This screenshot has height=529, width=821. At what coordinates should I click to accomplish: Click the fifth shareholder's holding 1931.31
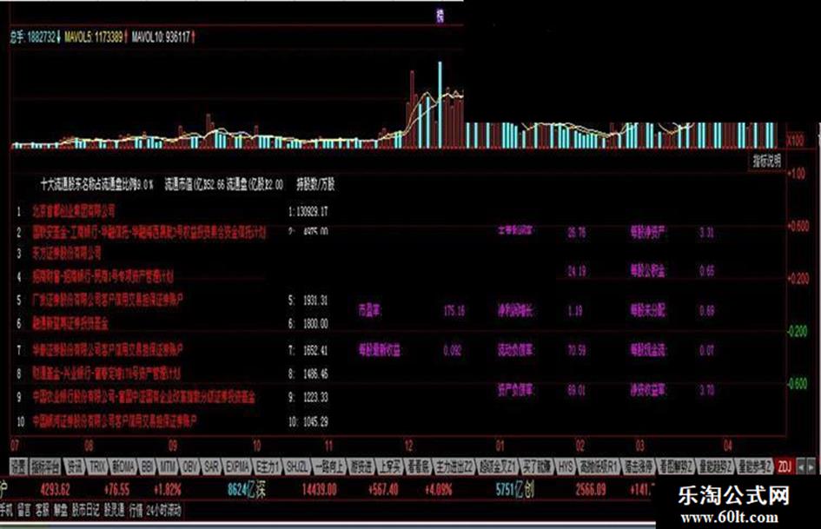(x=315, y=301)
